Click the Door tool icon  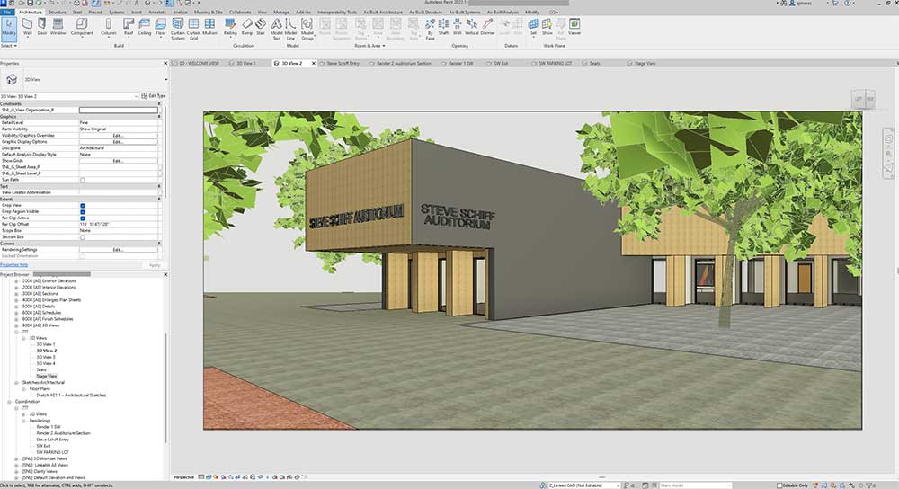[42, 25]
